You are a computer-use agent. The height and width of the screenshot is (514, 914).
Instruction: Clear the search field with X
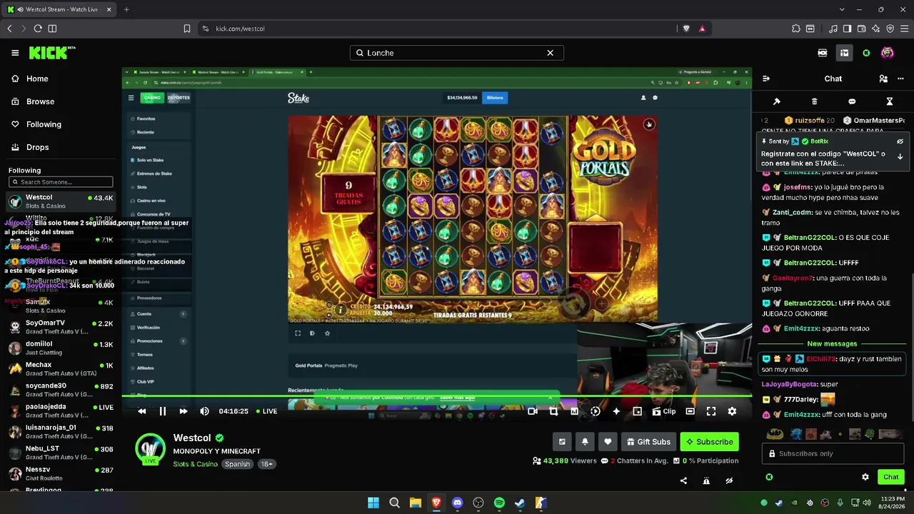[x=551, y=53]
